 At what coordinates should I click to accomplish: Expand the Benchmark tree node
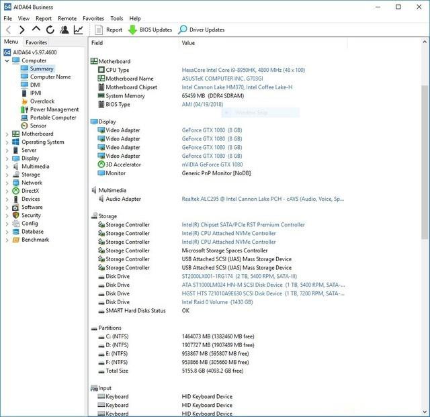click(x=7, y=240)
